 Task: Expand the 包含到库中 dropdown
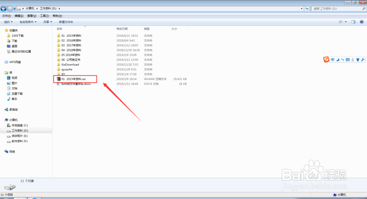(x=28, y=22)
